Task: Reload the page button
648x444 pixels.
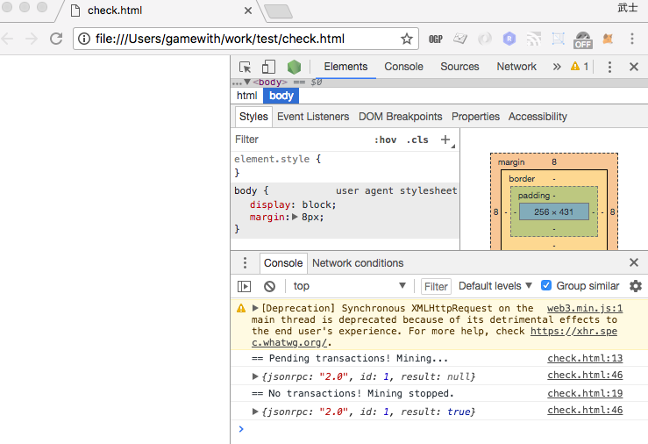Action: tap(56, 39)
